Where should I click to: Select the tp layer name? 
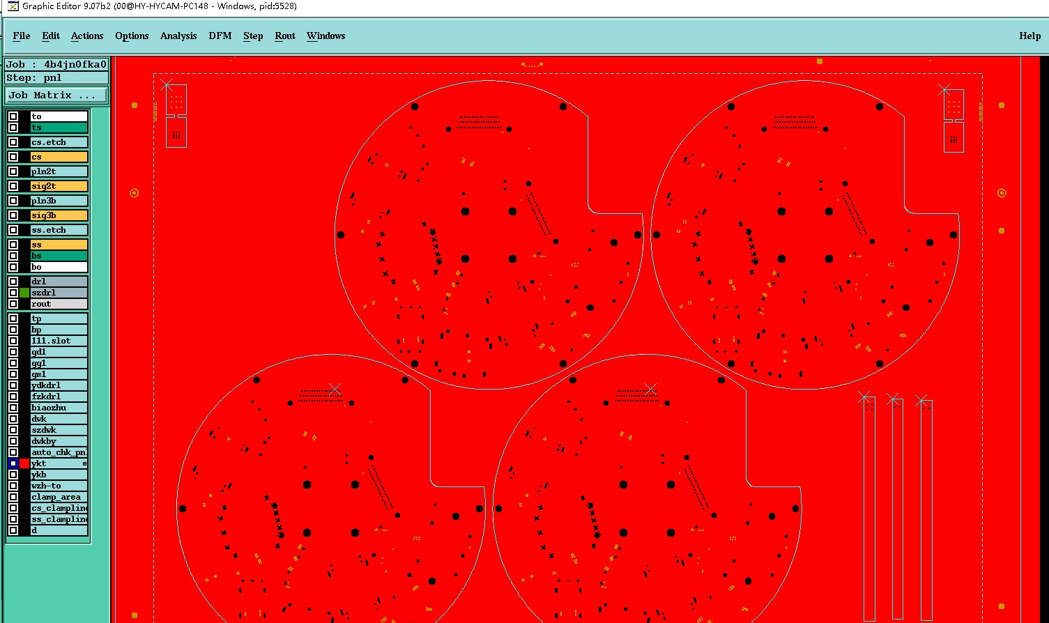[x=59, y=318]
